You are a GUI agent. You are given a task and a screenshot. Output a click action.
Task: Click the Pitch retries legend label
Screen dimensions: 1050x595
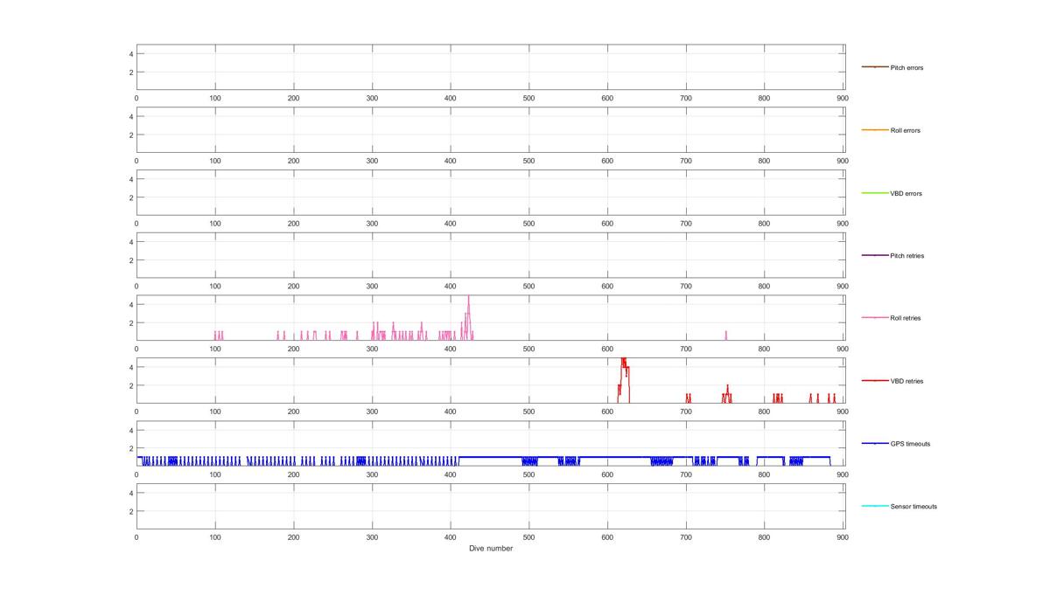(906, 256)
